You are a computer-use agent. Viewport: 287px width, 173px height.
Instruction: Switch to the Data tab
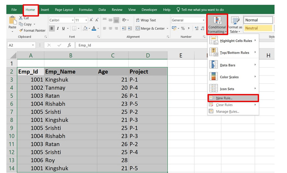pos(102,10)
